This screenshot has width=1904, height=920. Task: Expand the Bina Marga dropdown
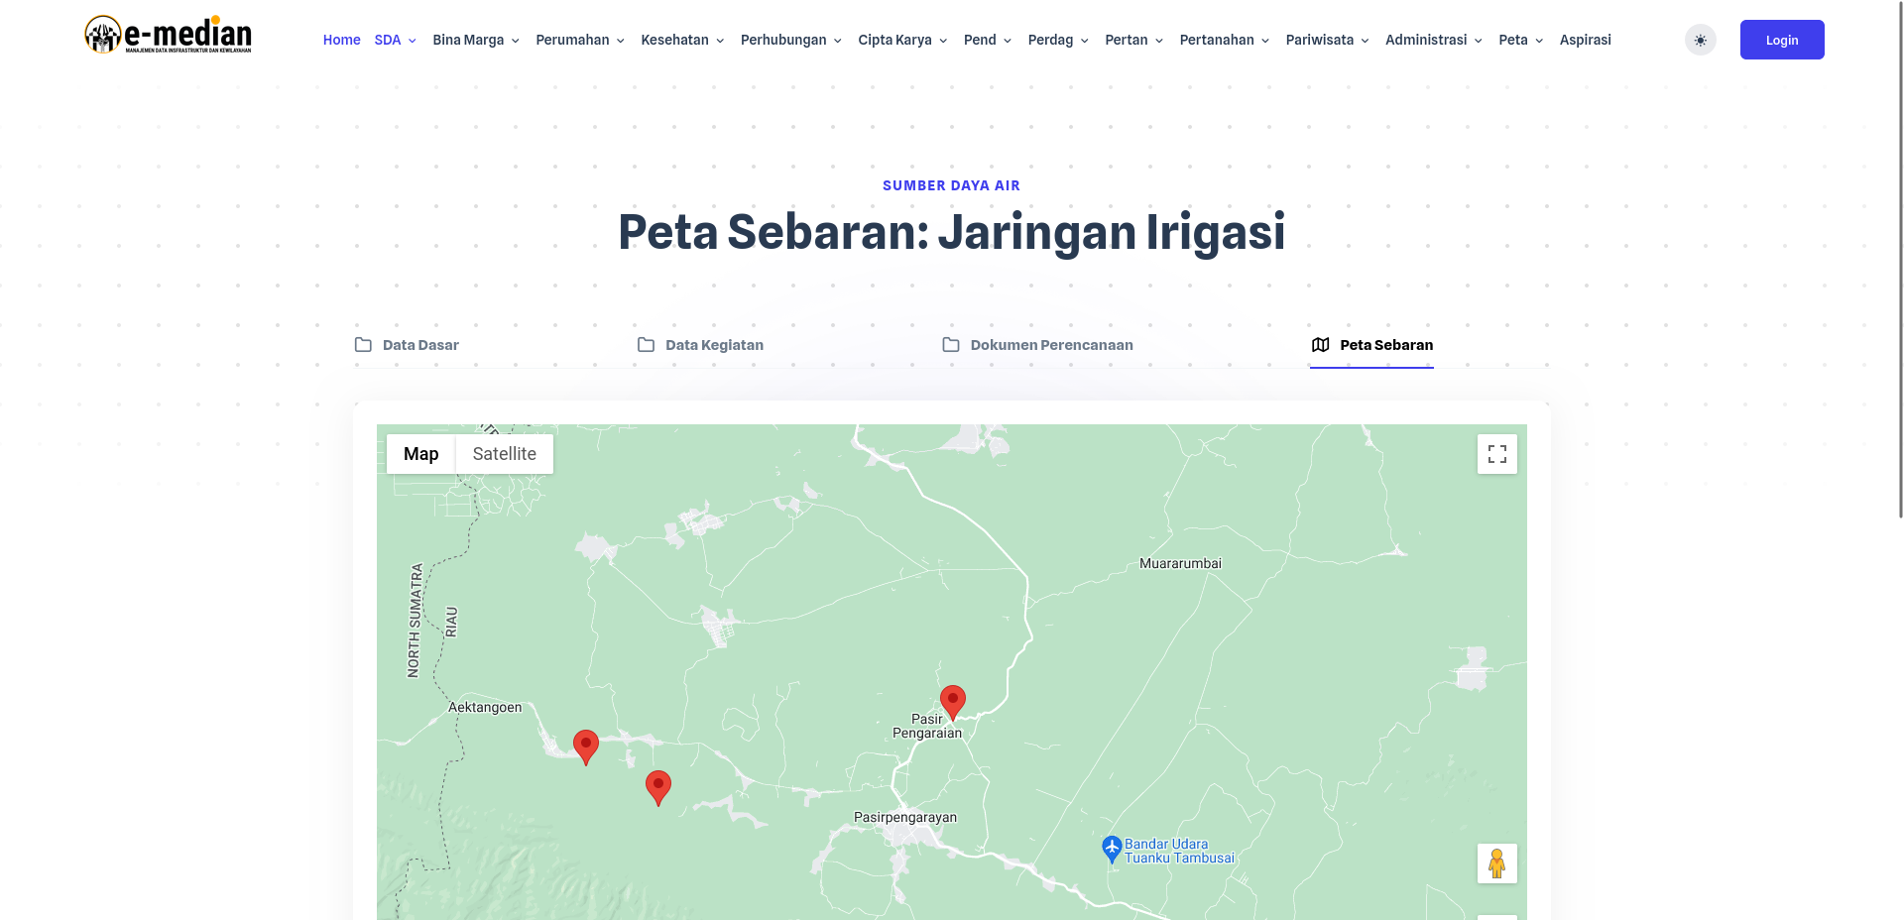pos(476,40)
